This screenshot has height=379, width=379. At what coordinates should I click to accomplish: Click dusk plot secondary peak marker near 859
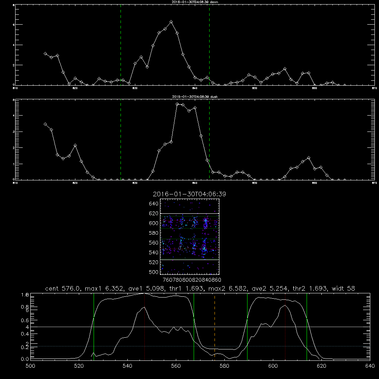click(309, 158)
